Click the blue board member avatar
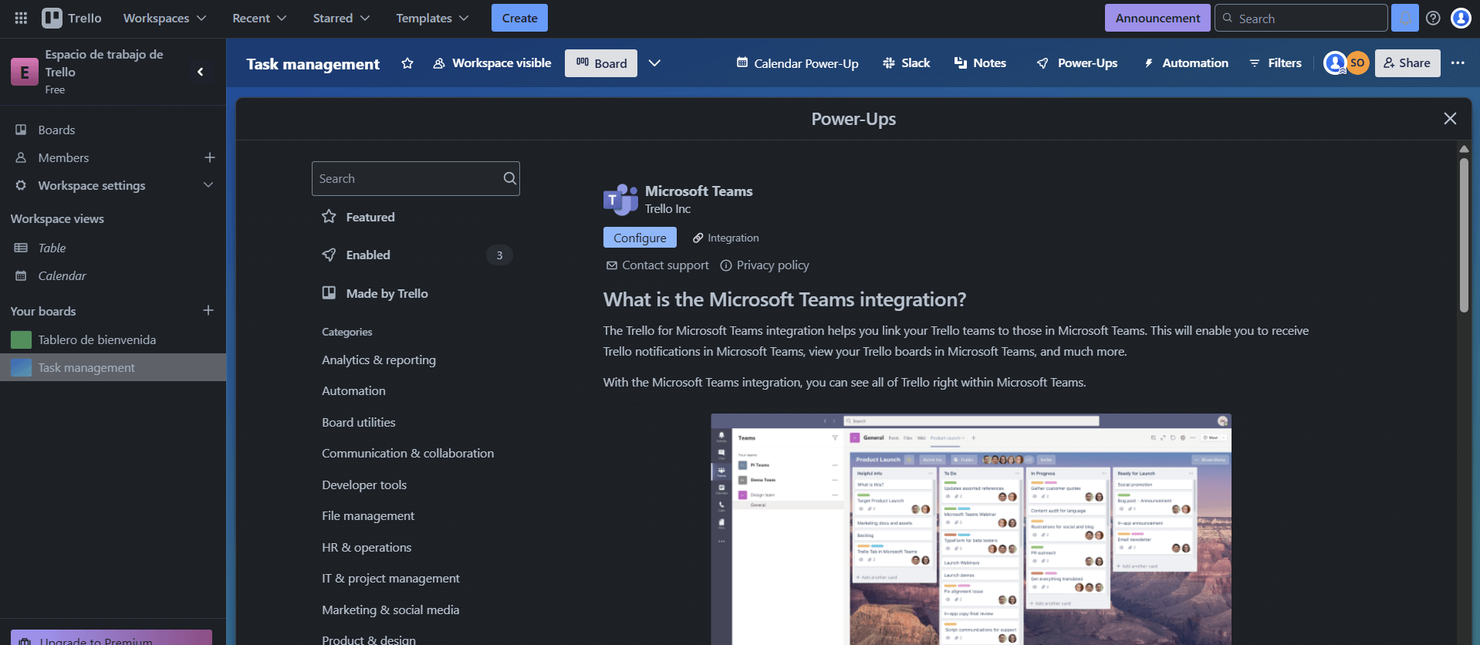The image size is (1480, 645). point(1334,63)
